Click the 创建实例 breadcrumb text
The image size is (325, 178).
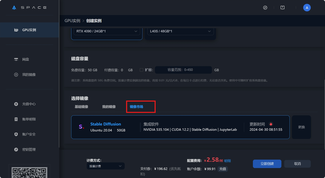coord(94,21)
